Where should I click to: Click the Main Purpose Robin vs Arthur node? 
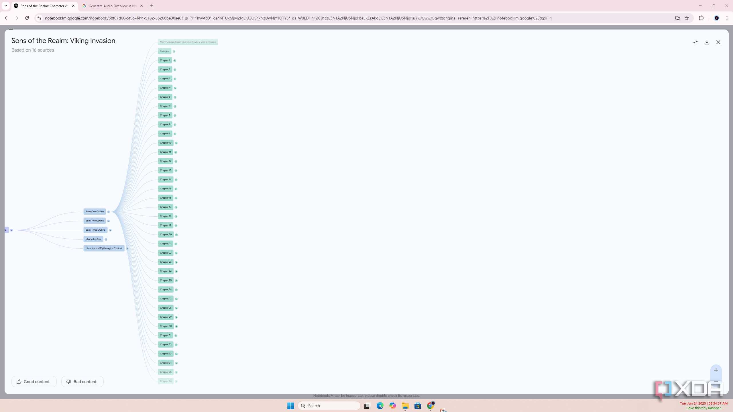(x=188, y=42)
